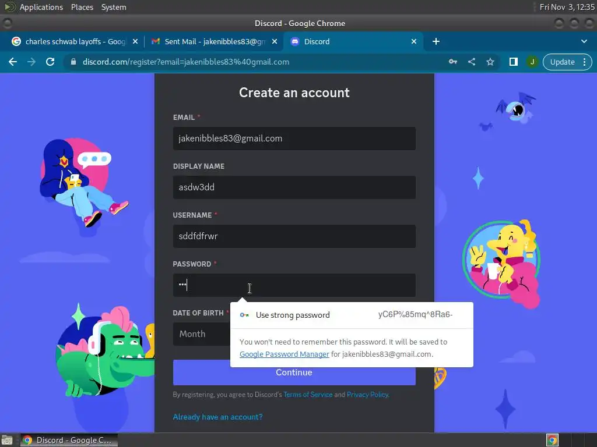Click the suggested password yC6P%85mq^8Ra6-
The height and width of the screenshot is (447, 597).
[415, 314]
